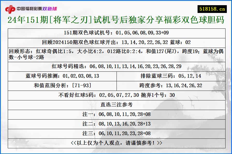Viewport: 232px width, 154px height.
Task: Select the 红球号码精选 numbers row
Action: pos(116,67)
